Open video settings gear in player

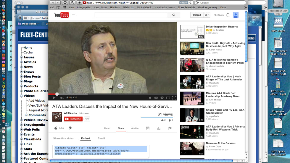[162, 98]
